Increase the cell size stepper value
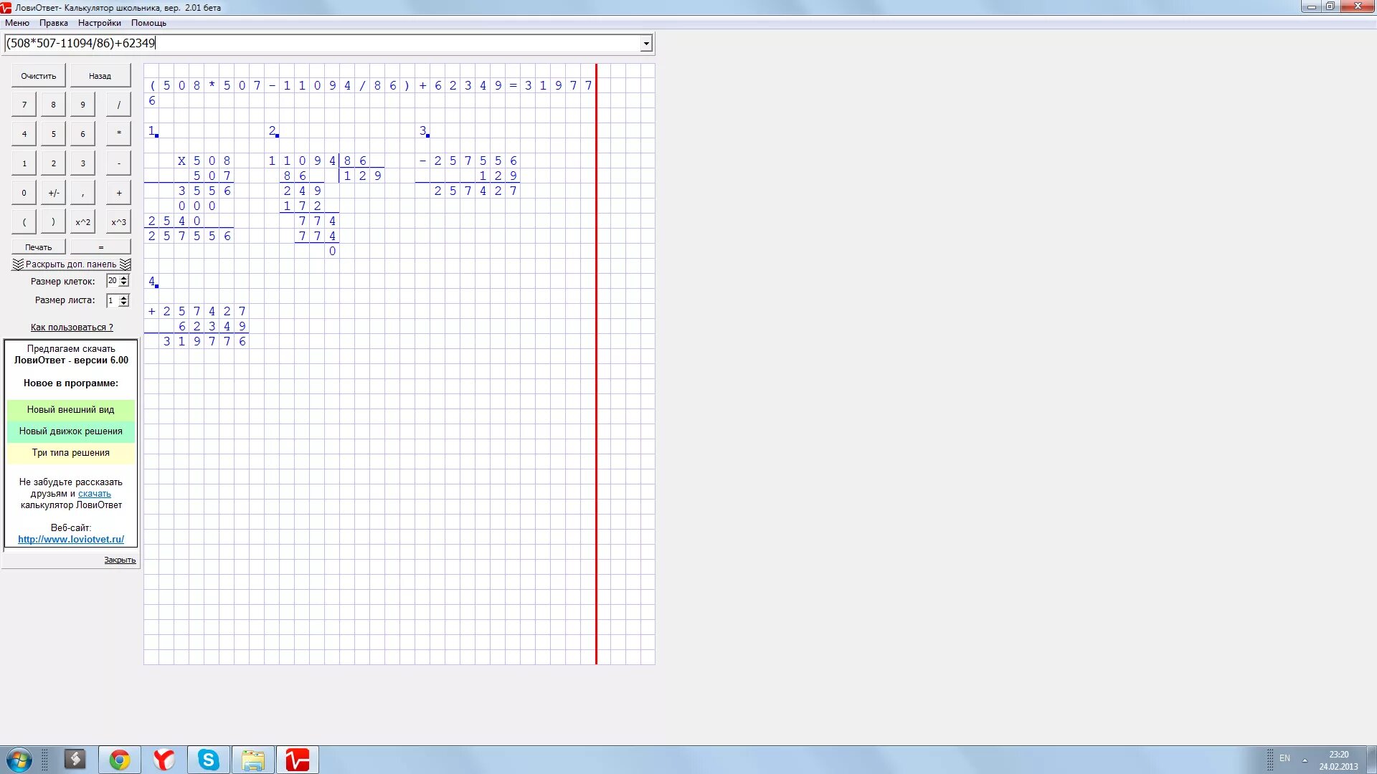Viewport: 1377px width, 774px height. point(124,278)
